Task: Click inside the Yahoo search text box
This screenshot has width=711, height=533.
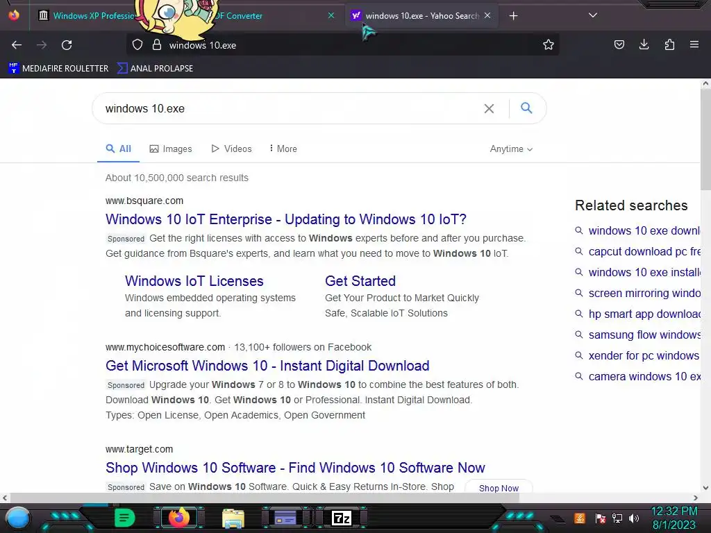Action: tap(290, 109)
